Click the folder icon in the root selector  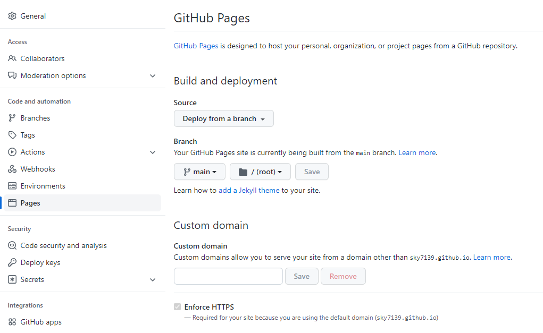(243, 172)
